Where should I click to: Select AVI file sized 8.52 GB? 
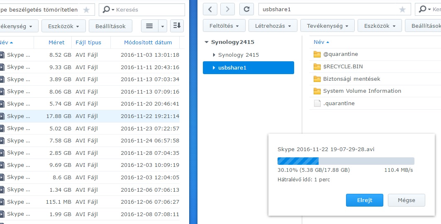click(x=90, y=55)
